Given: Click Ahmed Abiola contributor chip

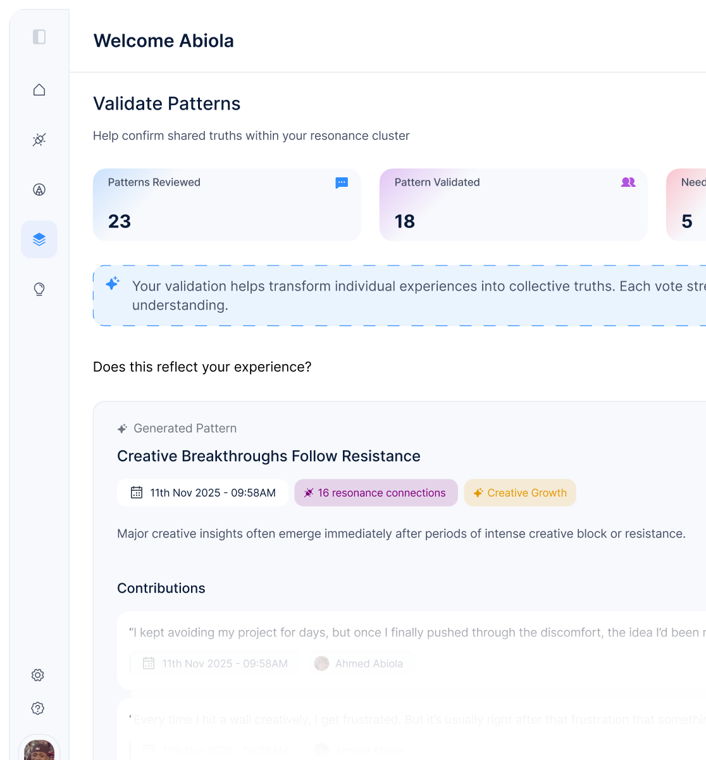Looking at the screenshot, I should [359, 664].
